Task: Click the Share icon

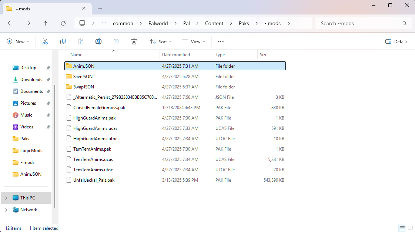Action: pyautogui.click(x=116, y=41)
